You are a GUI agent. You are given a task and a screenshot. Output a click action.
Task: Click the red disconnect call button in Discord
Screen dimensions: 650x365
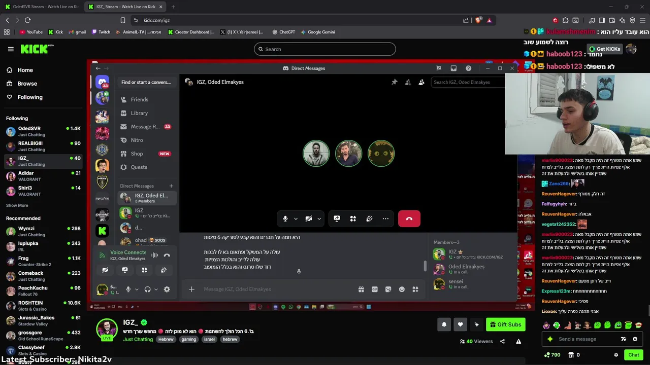pyautogui.click(x=409, y=218)
